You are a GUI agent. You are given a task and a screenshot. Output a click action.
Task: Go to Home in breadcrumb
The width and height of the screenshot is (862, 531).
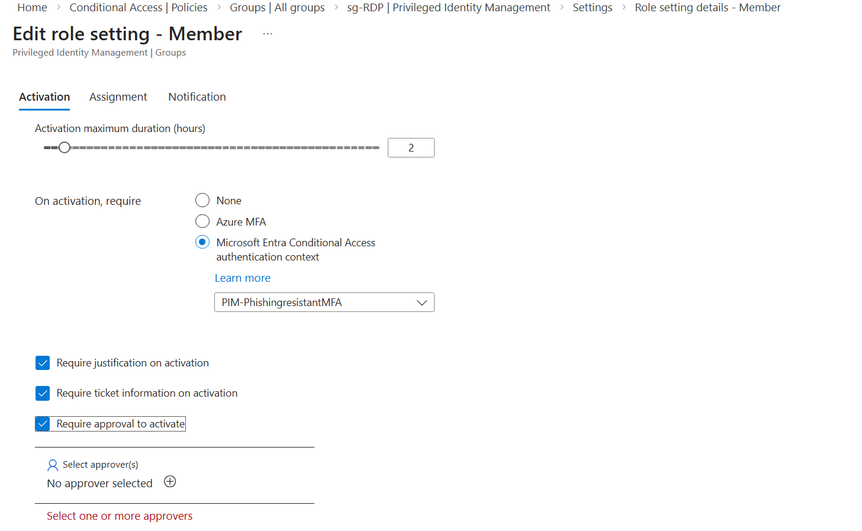(x=32, y=8)
